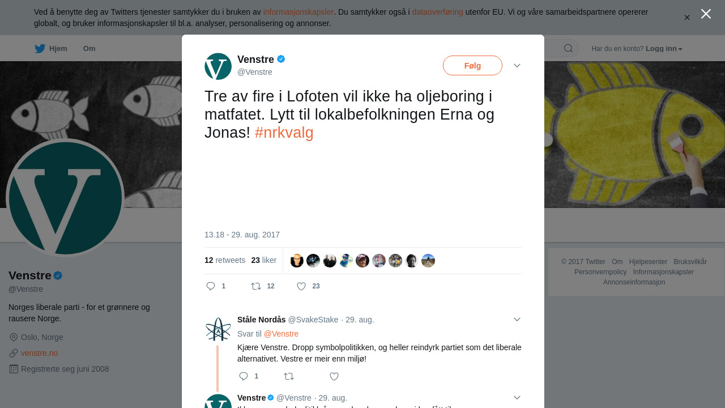Open the Logg inn dropdown
Image resolution: width=725 pixels, height=408 pixels.
664,49
